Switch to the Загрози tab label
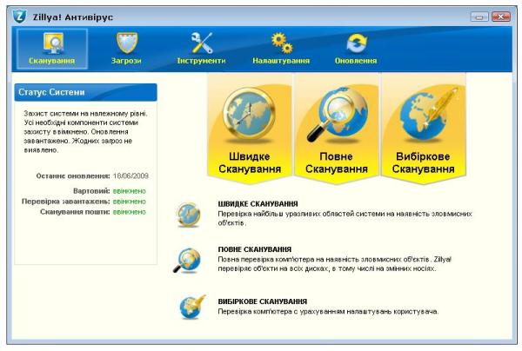 pos(126,61)
